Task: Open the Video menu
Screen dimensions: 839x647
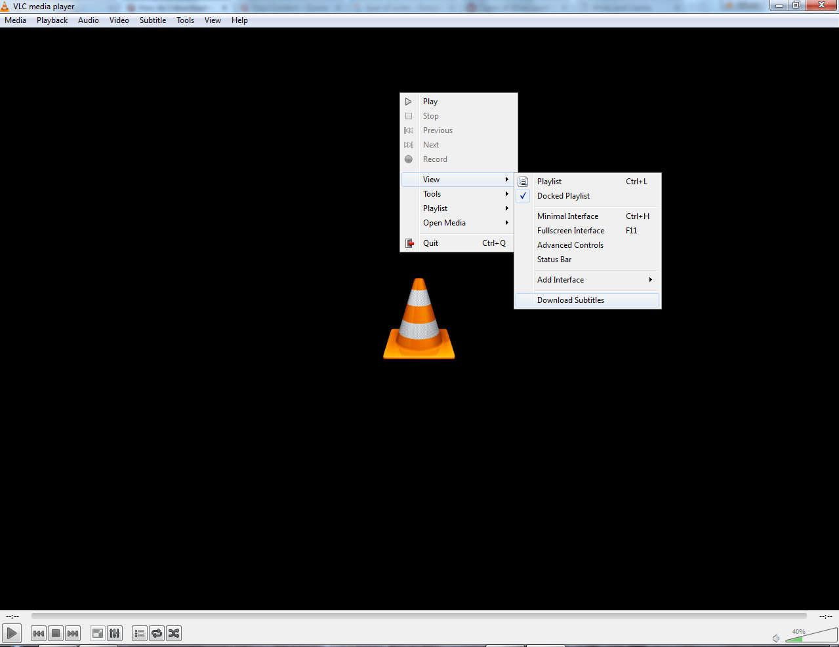Action: click(x=119, y=20)
